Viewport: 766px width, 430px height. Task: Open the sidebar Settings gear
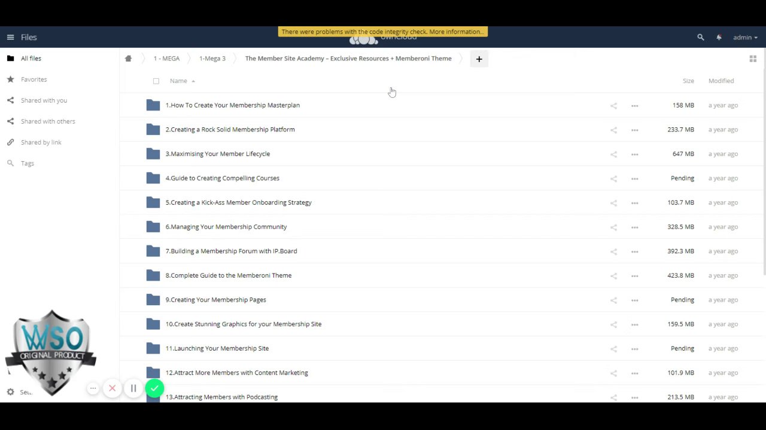tap(10, 392)
